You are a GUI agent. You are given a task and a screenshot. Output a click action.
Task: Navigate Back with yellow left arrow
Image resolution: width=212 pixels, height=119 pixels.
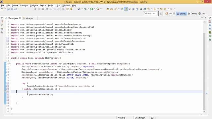click(x=165, y=9)
